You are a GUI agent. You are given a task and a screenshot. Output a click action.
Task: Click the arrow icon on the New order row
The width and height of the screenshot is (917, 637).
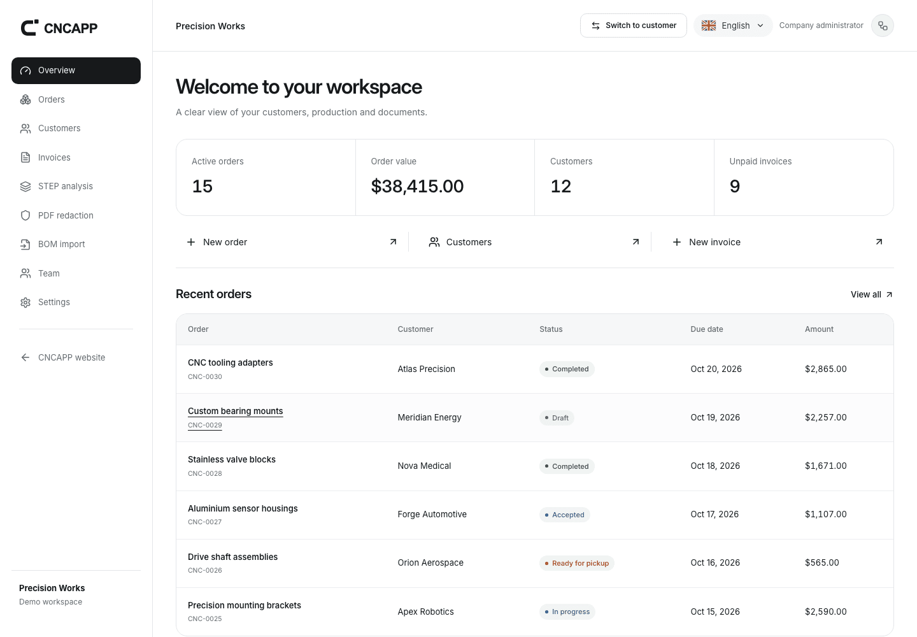pos(393,242)
